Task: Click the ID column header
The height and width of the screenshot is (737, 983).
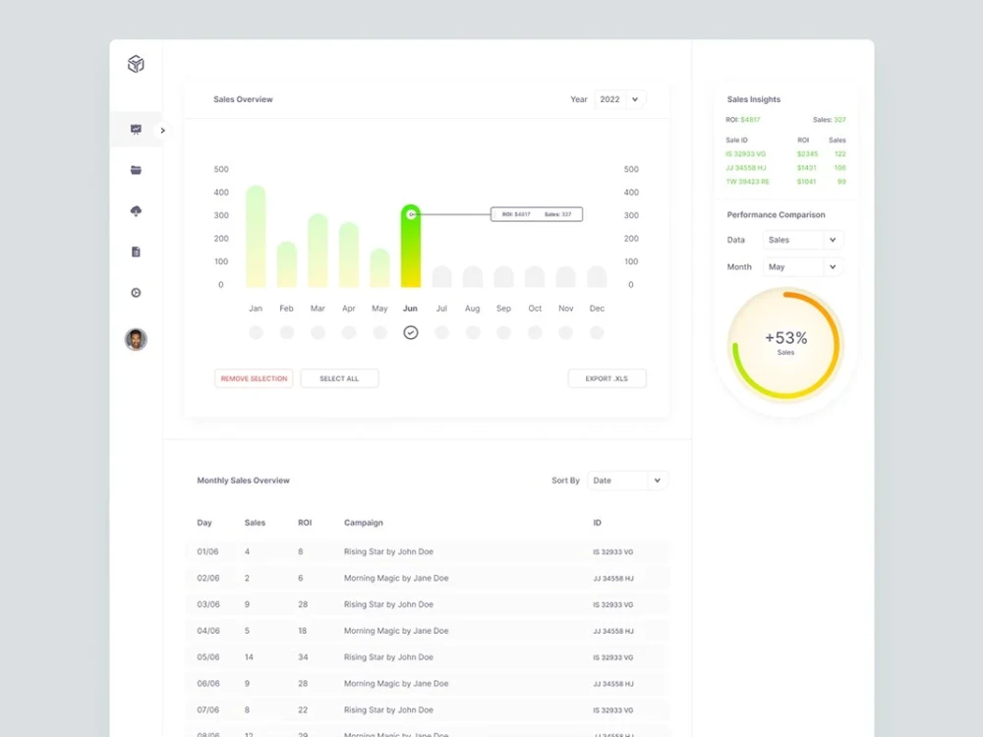Action: pos(597,523)
